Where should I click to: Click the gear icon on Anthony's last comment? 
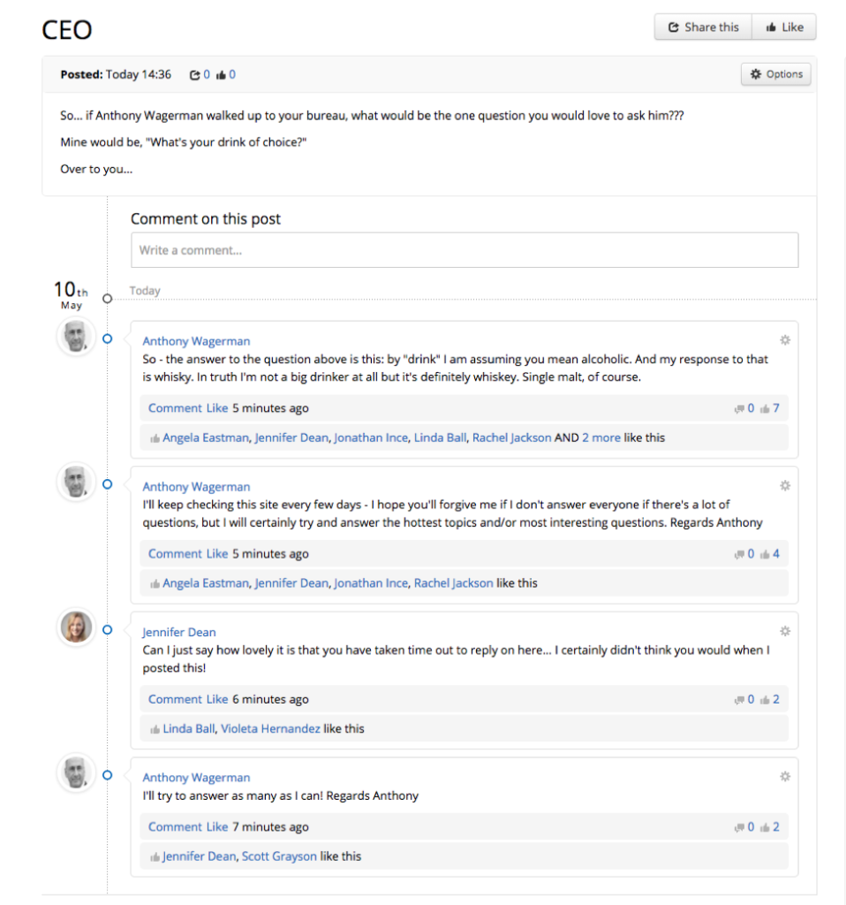click(x=784, y=777)
